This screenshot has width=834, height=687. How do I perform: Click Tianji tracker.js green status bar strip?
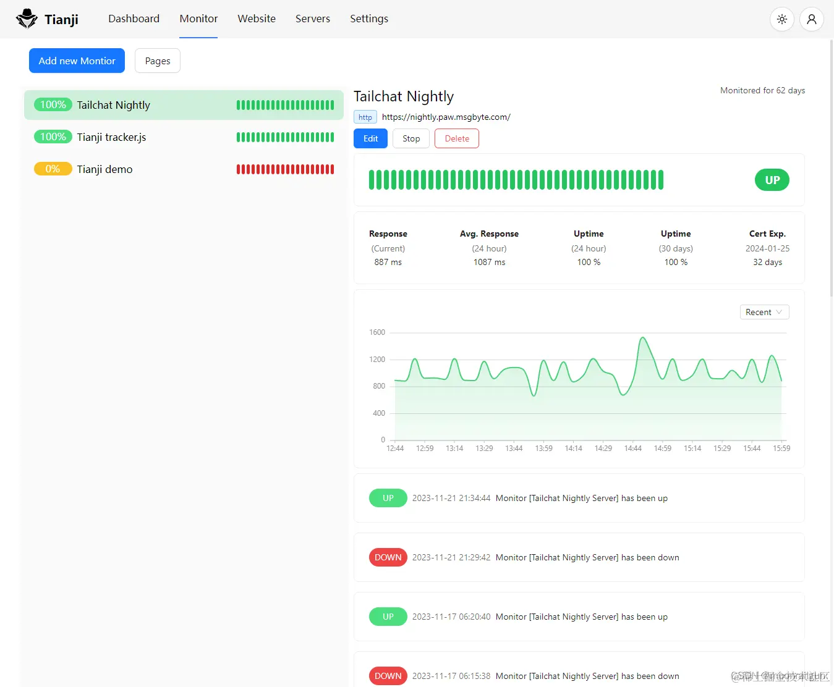285,137
